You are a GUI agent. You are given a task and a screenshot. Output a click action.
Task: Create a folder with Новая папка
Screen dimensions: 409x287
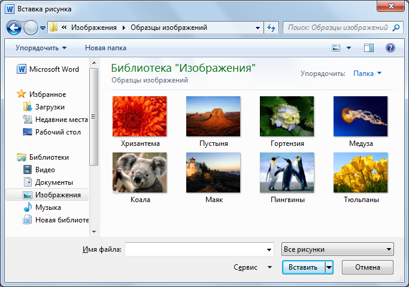(105, 48)
